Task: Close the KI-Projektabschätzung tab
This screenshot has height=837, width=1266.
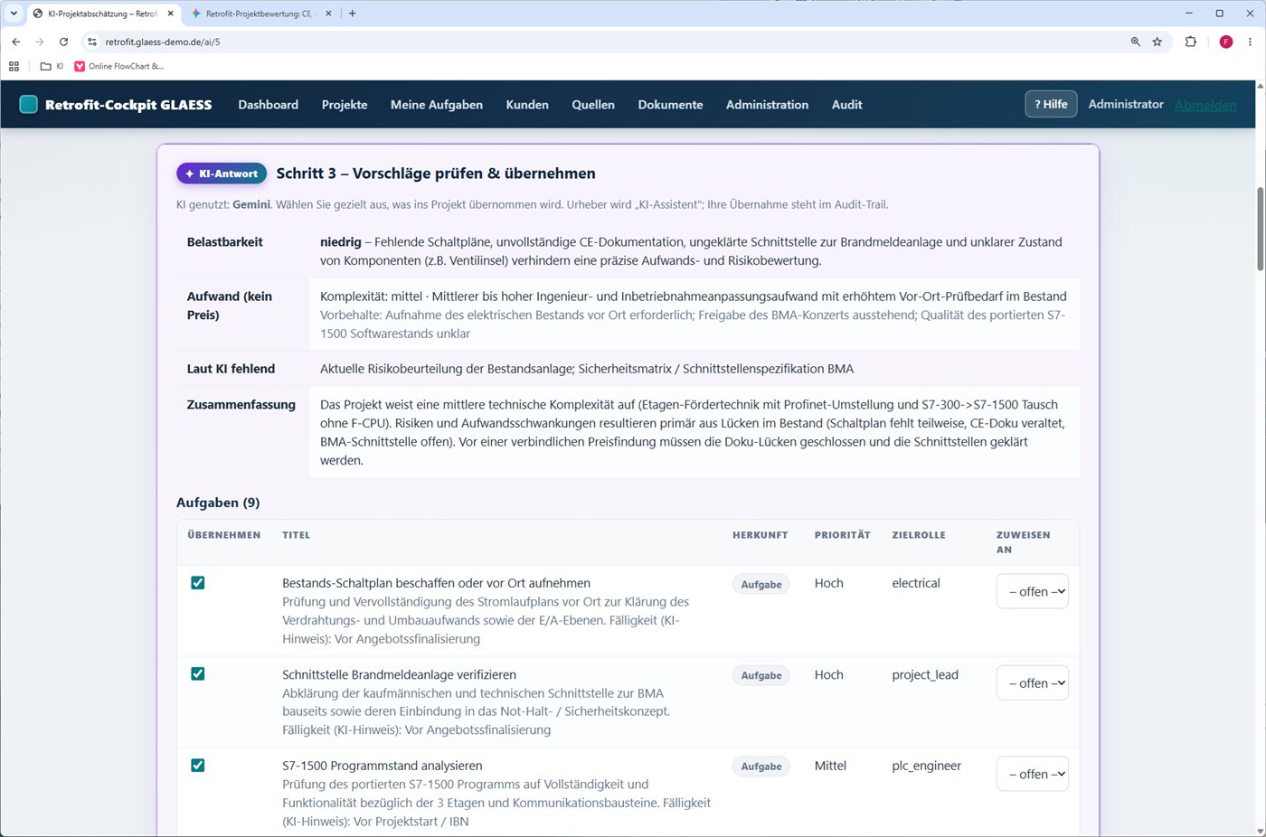Action: point(171,14)
